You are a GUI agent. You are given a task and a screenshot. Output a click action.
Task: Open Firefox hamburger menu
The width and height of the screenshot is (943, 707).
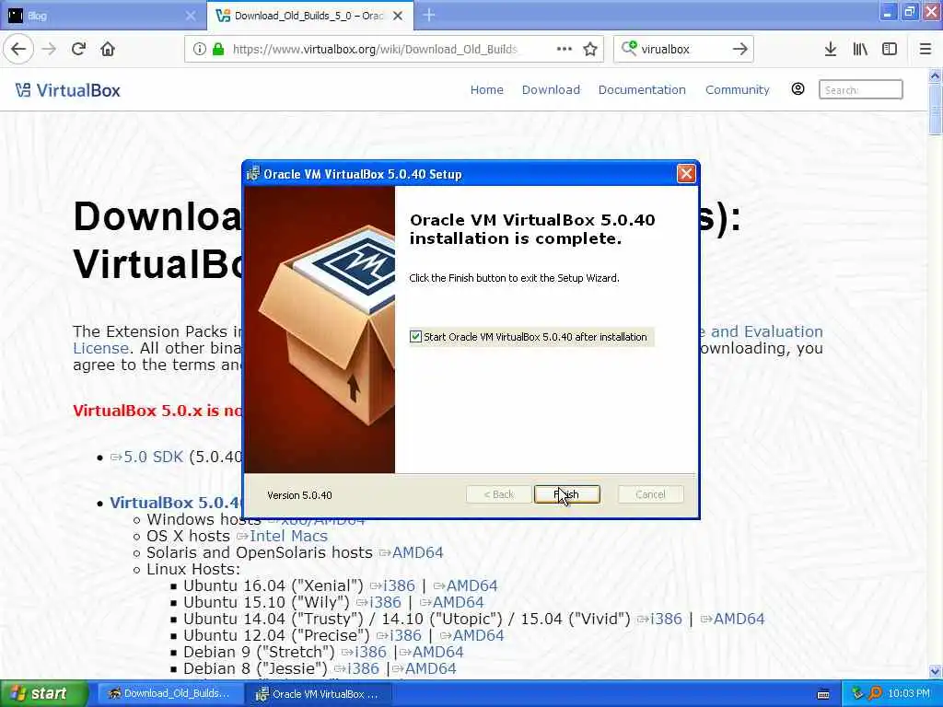click(x=925, y=49)
